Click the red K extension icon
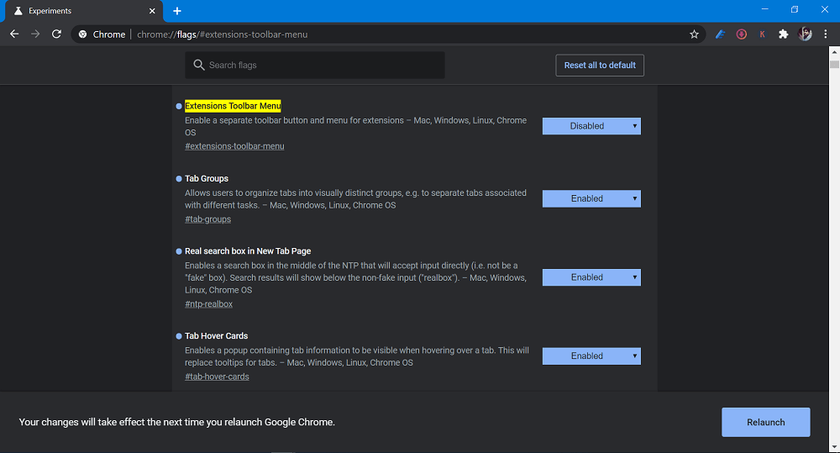Viewport: 840px width, 453px height. click(763, 34)
